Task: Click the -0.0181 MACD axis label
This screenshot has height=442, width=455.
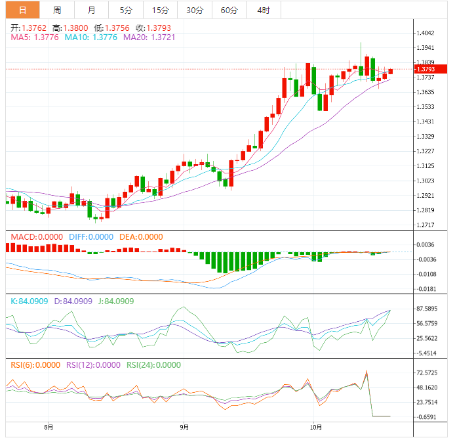Action: coord(426,289)
